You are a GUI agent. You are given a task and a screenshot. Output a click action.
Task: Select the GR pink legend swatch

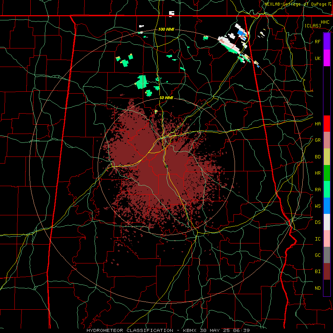click(x=327, y=140)
